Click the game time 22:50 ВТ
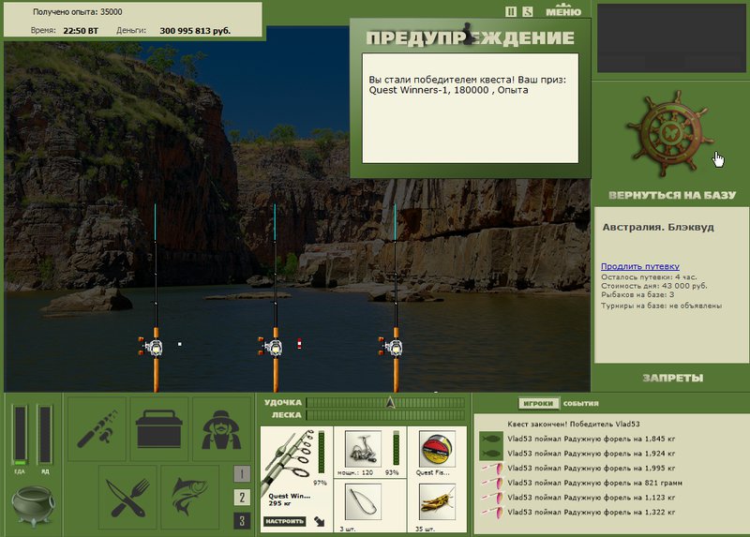The width and height of the screenshot is (750, 537). 81,31
